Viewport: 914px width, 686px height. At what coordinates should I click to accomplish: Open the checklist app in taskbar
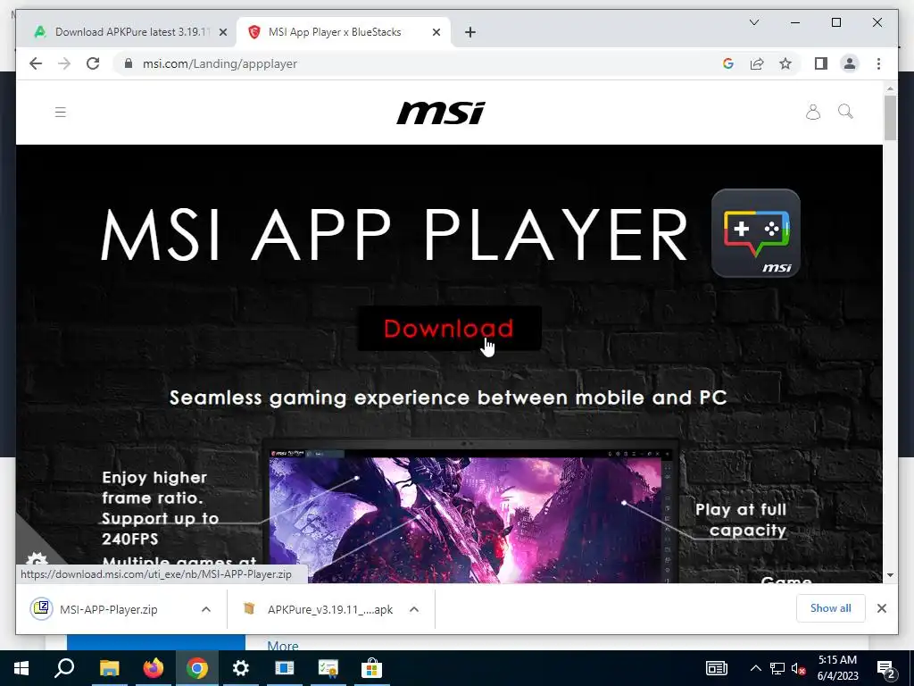tap(328, 668)
